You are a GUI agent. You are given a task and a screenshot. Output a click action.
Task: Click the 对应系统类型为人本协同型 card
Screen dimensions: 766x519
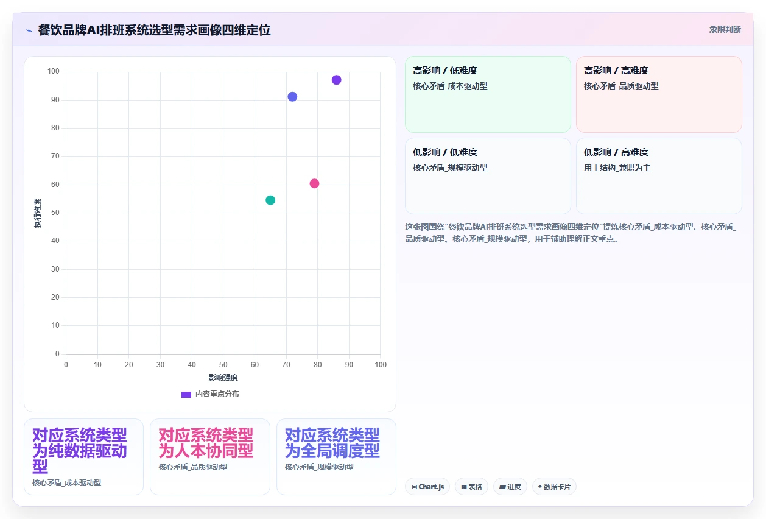[x=210, y=457]
